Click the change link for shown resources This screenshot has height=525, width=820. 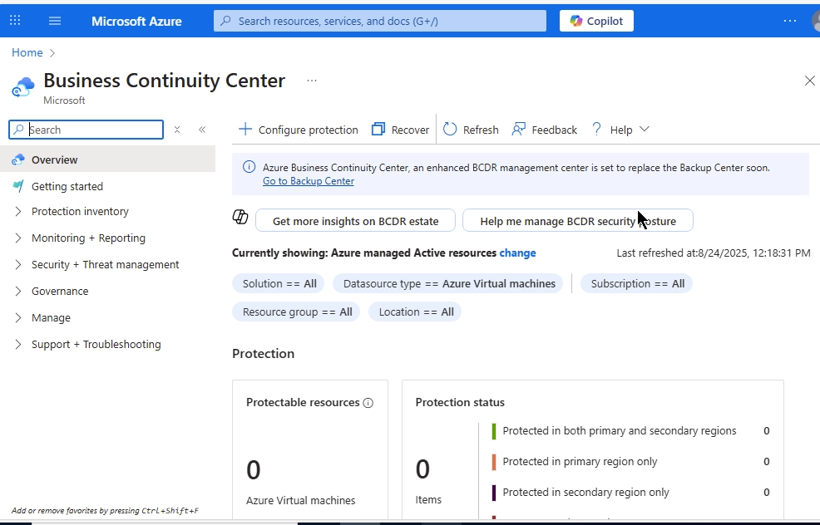(517, 253)
